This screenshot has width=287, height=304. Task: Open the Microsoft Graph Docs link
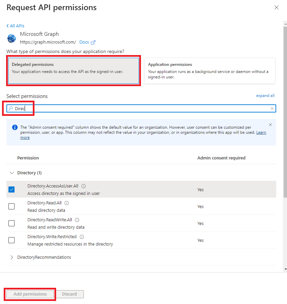(84, 42)
